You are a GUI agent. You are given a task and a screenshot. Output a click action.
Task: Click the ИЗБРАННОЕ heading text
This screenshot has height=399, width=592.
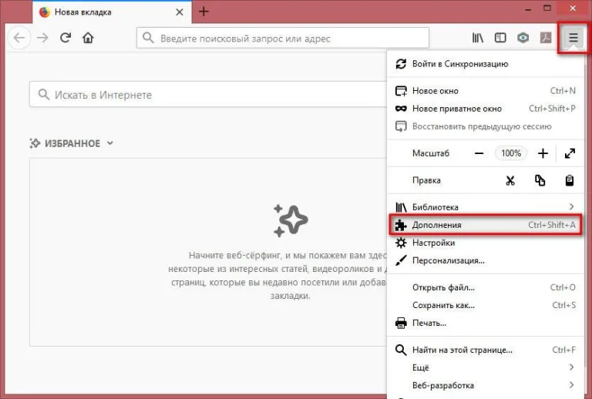point(72,143)
